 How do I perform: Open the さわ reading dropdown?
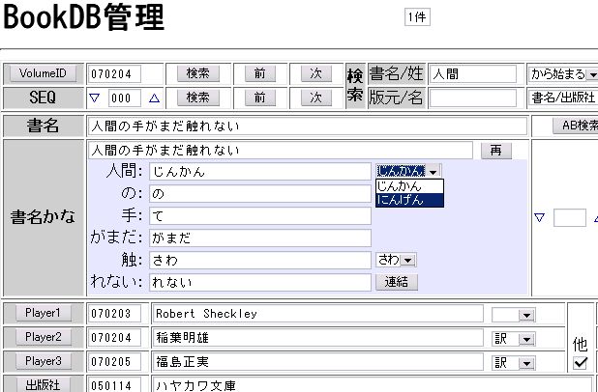click(407, 260)
